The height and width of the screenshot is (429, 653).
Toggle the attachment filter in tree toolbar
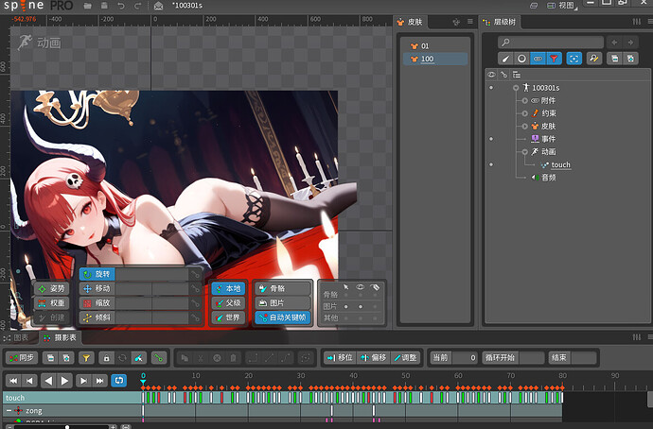tap(538, 59)
